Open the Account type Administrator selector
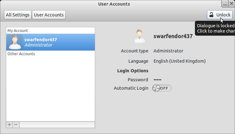 (x=168, y=51)
